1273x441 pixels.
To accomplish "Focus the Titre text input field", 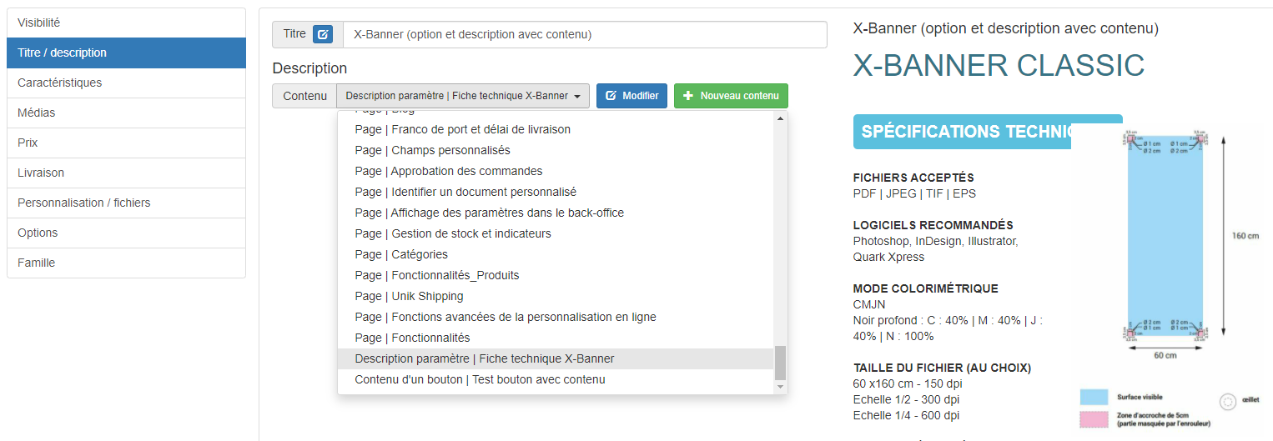I will coord(584,35).
